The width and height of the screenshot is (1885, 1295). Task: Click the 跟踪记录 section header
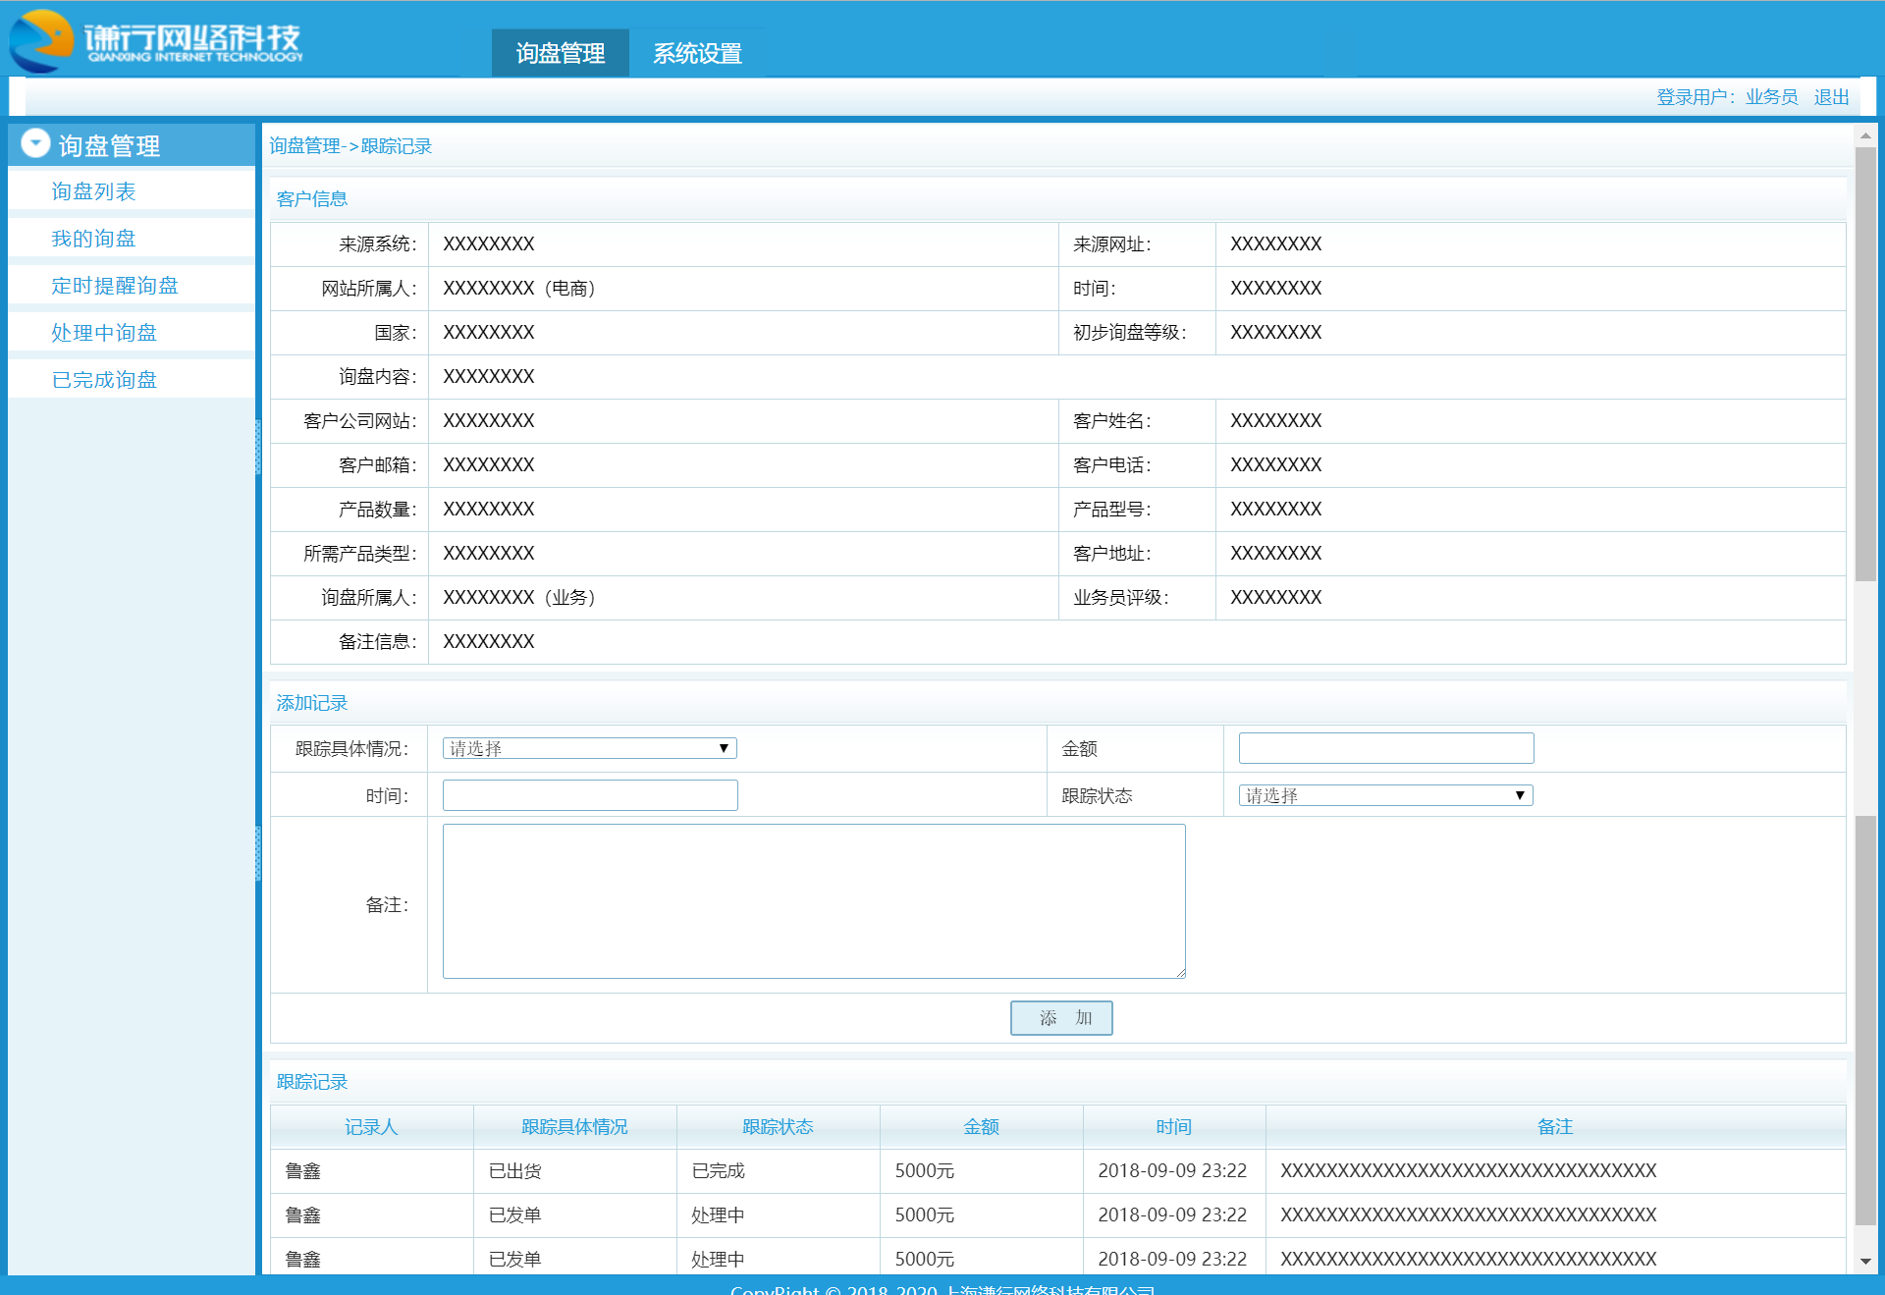pos(312,1082)
